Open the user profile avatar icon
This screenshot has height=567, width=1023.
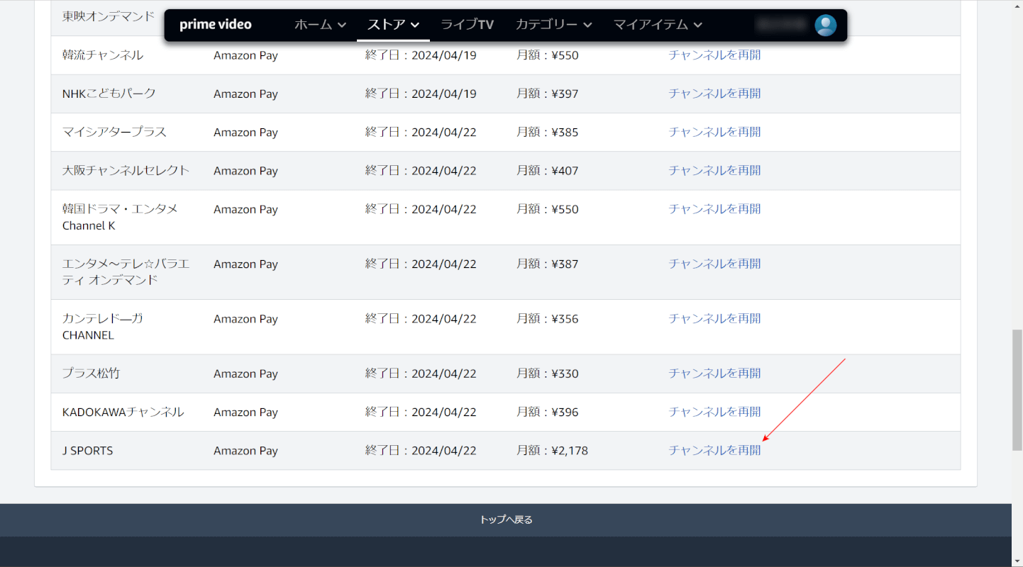tap(825, 26)
